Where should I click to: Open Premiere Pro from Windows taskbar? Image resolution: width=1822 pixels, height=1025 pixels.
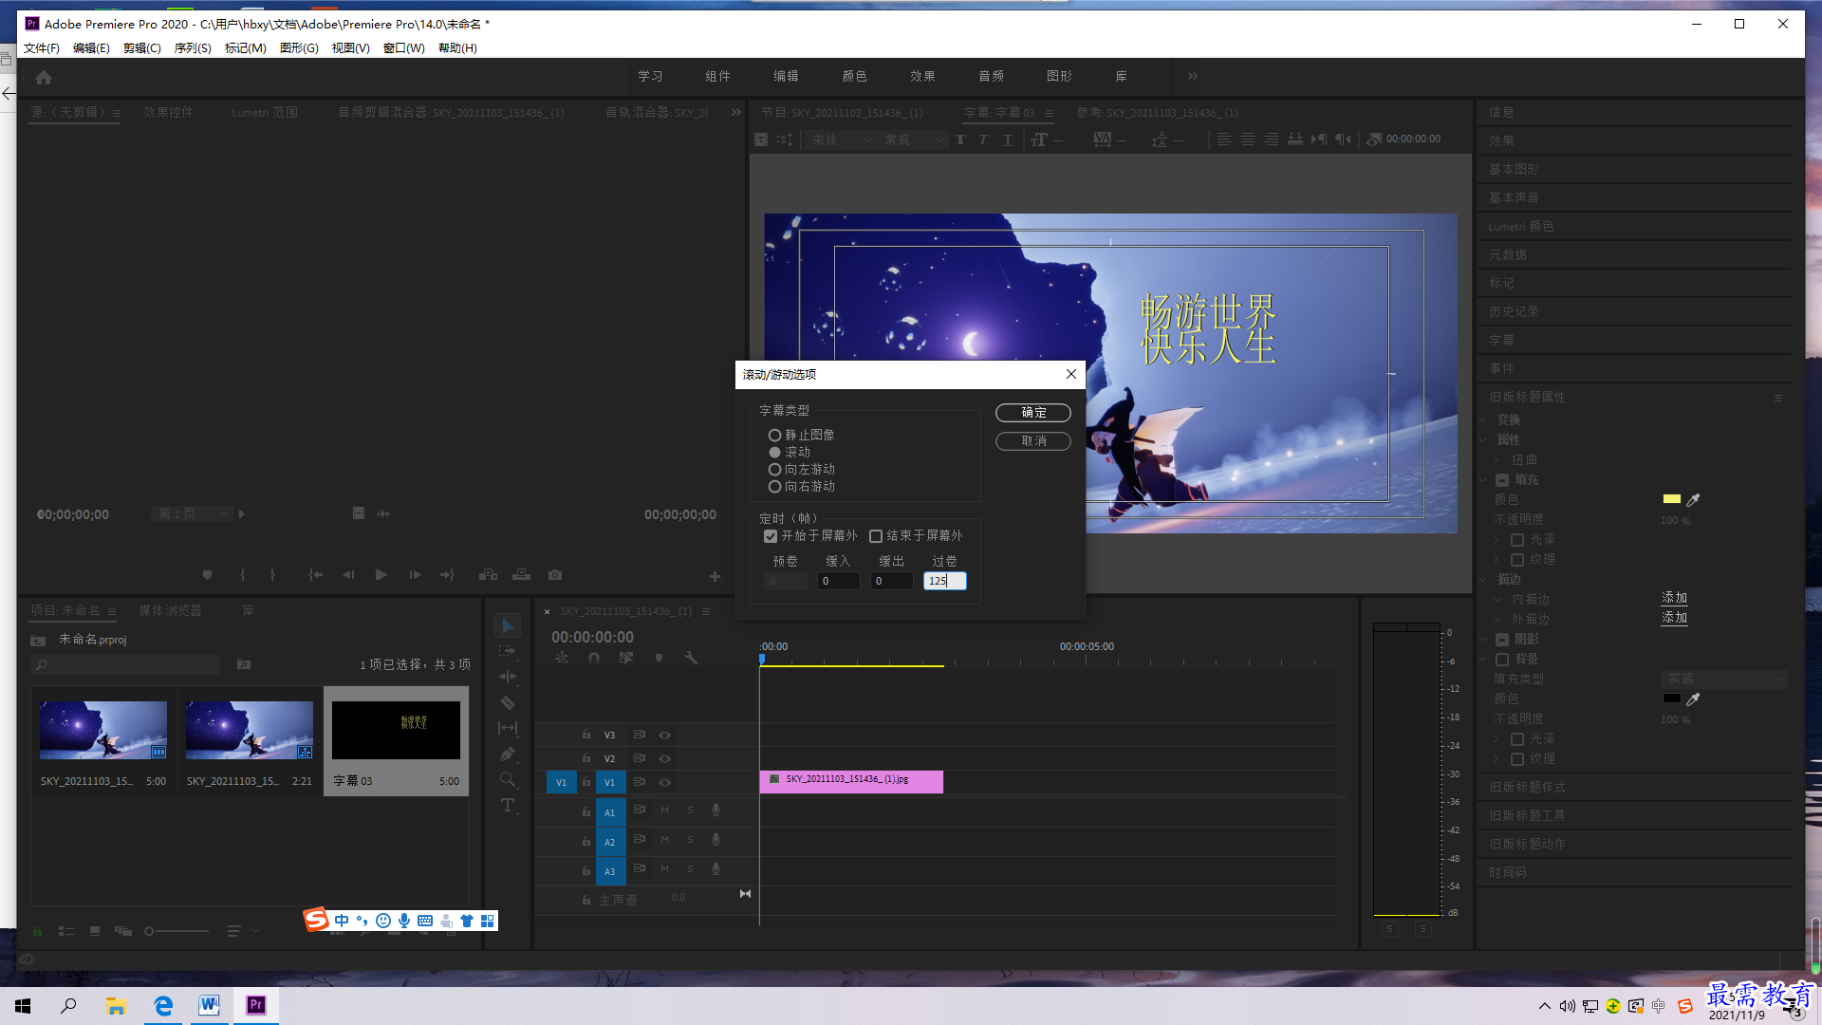[x=256, y=1005]
